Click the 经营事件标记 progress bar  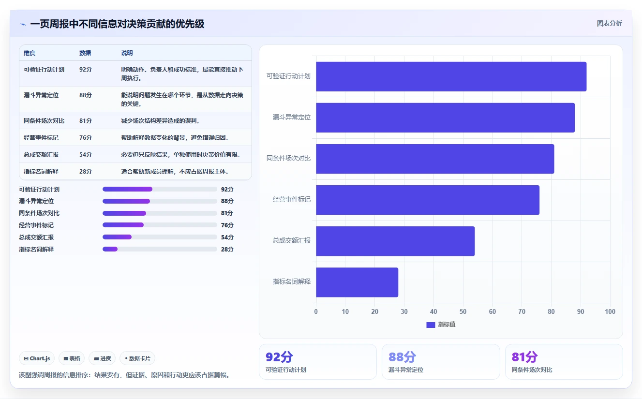[160, 225]
